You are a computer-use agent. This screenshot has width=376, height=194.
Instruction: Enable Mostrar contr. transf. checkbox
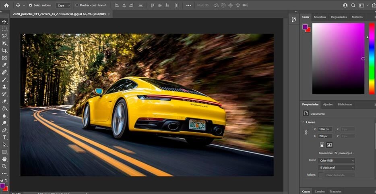77,5
